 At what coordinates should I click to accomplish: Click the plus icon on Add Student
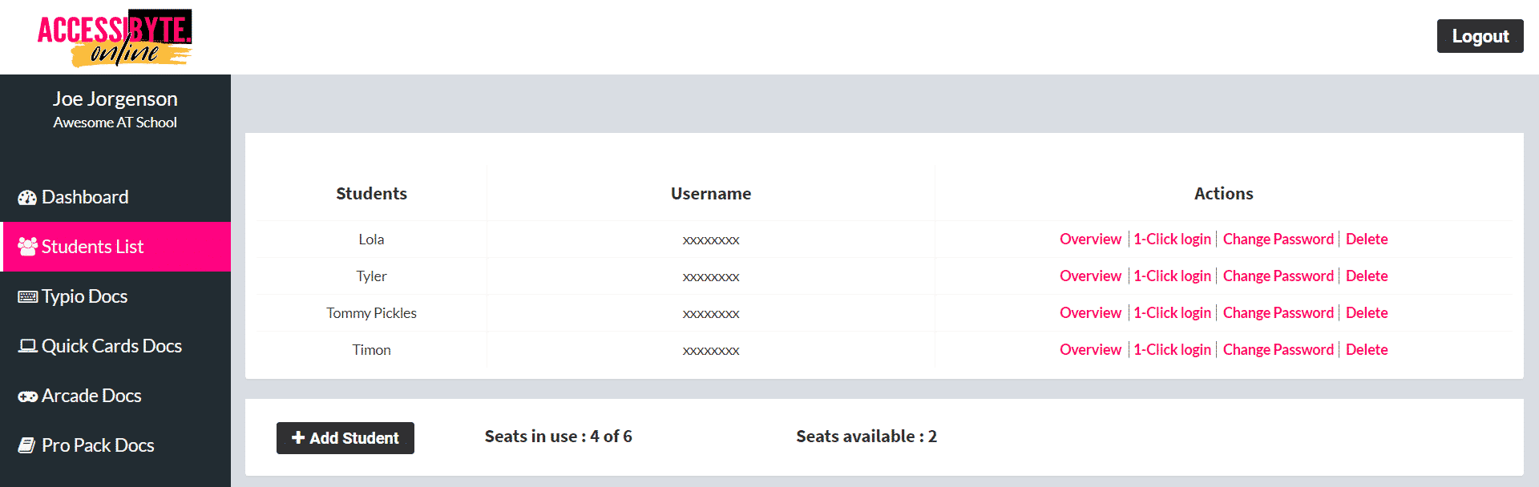pos(298,437)
